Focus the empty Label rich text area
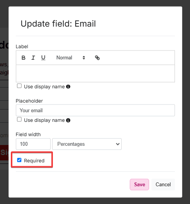Viewport: 190px width, 204px height. click(95, 74)
